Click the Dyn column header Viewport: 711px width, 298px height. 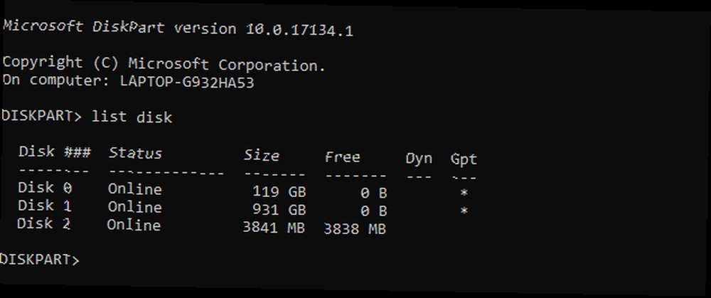(419, 159)
